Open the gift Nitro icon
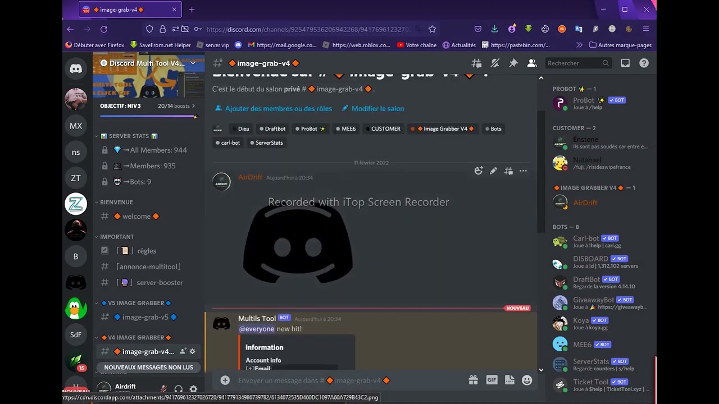The image size is (719, 404). 474,380
